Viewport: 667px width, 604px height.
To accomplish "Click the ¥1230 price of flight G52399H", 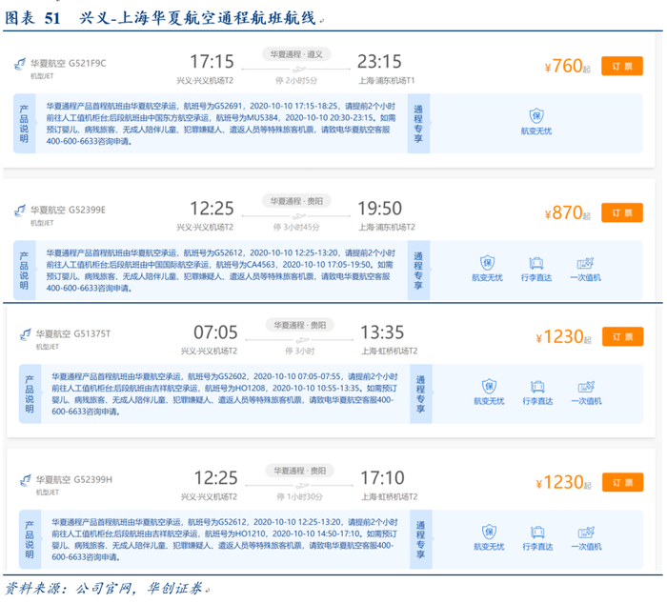I will [564, 483].
